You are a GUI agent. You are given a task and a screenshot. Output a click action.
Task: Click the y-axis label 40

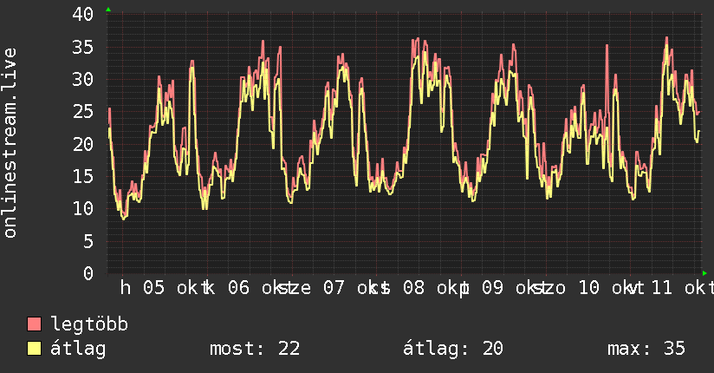(83, 14)
